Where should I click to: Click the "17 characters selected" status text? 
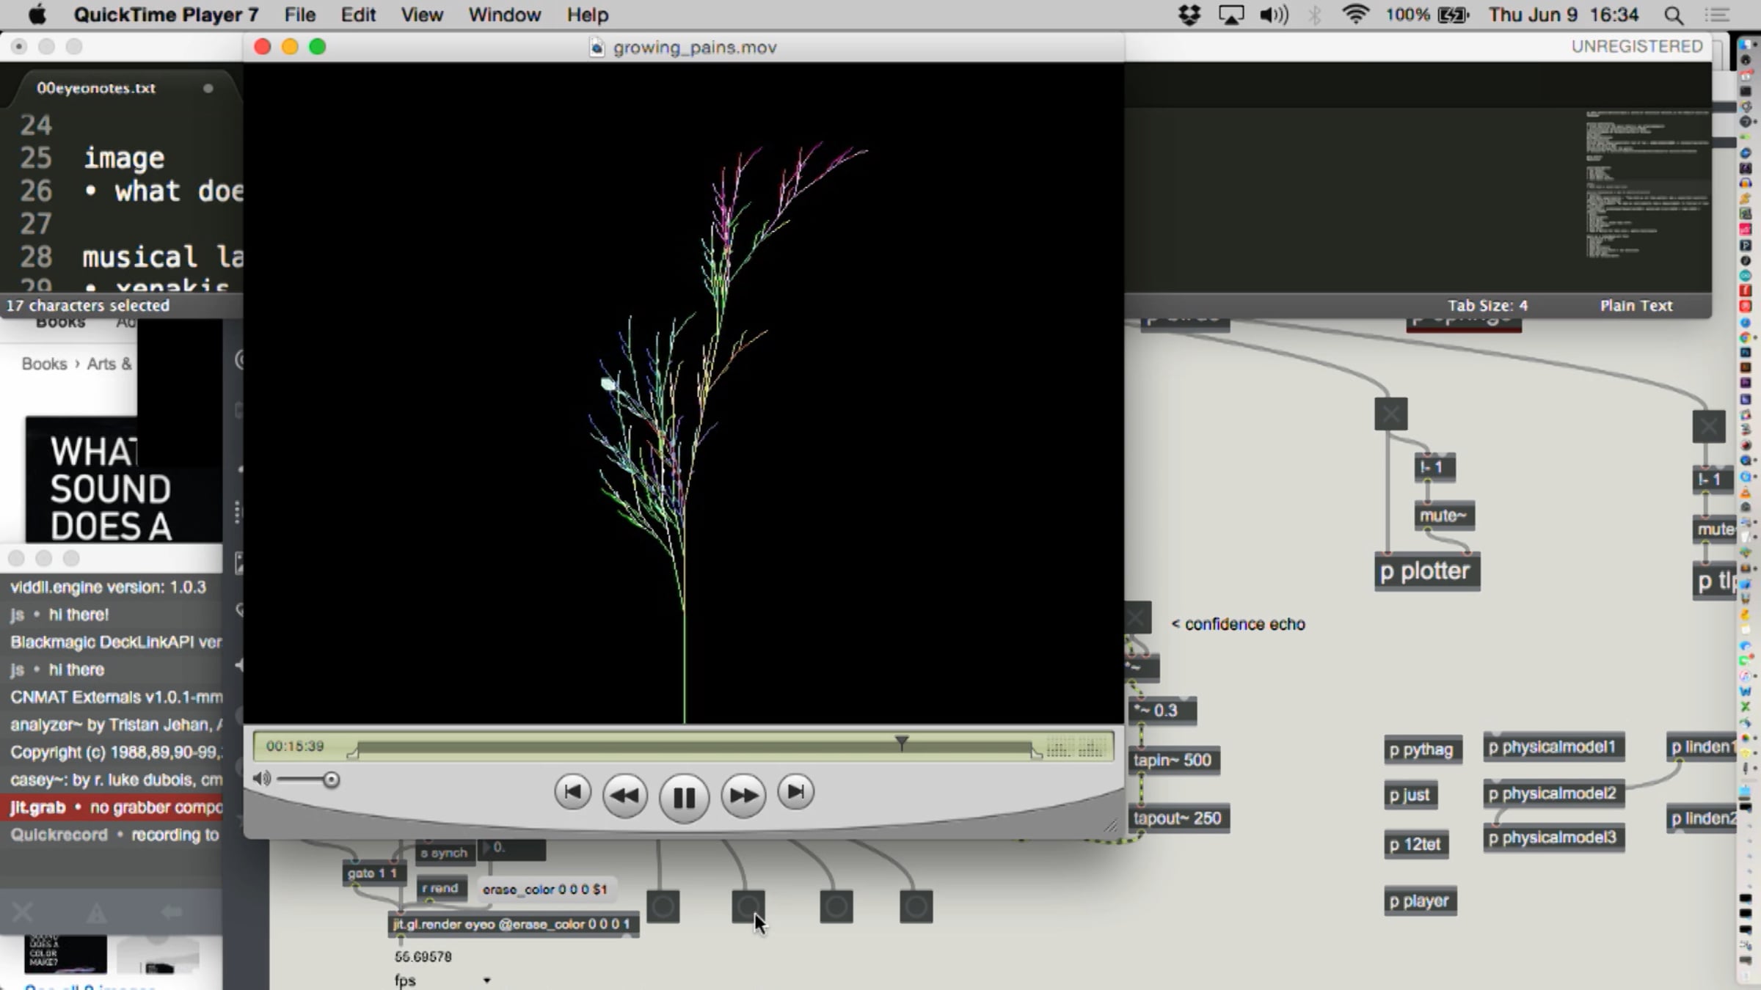[88, 306]
